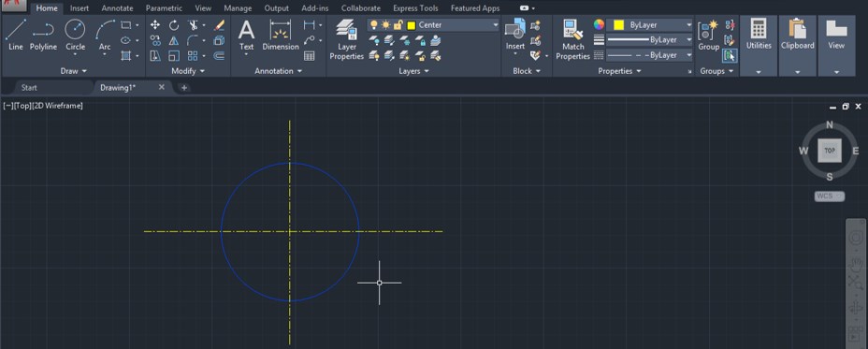Click the TOP face of ViewCube
Viewport: 868px width, 349px height.
pos(830,151)
